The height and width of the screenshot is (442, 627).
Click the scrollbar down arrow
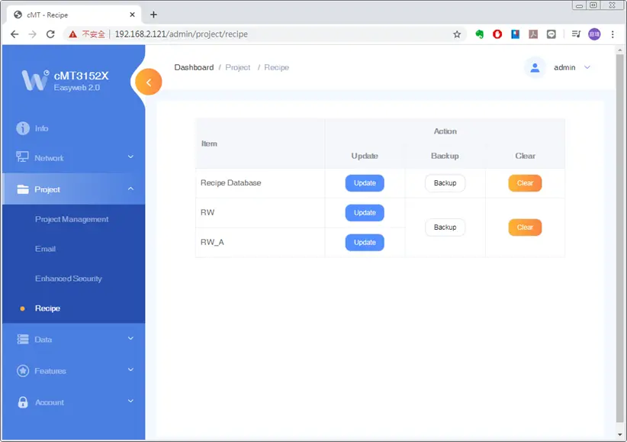pyautogui.click(x=620, y=434)
